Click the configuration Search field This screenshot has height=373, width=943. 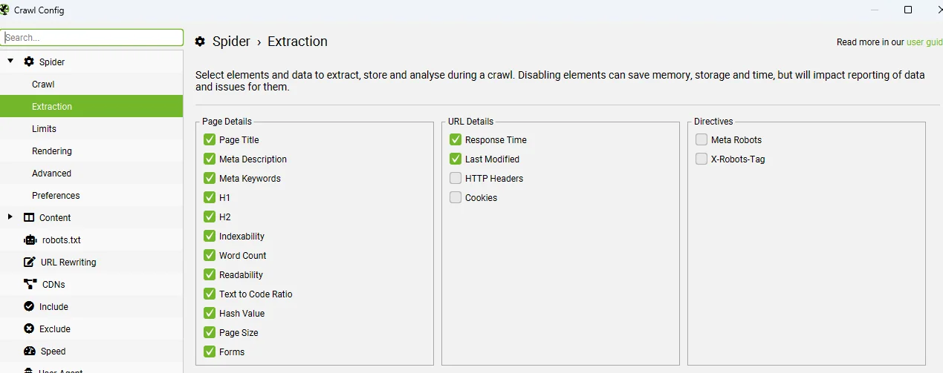[91, 37]
